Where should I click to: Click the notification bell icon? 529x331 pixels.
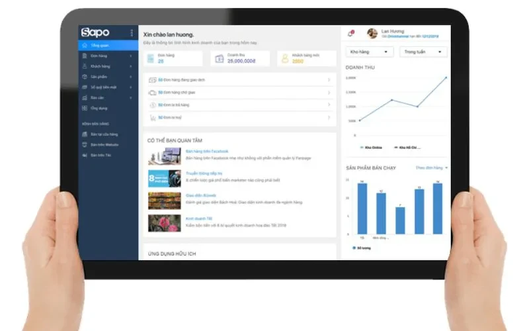pos(350,33)
